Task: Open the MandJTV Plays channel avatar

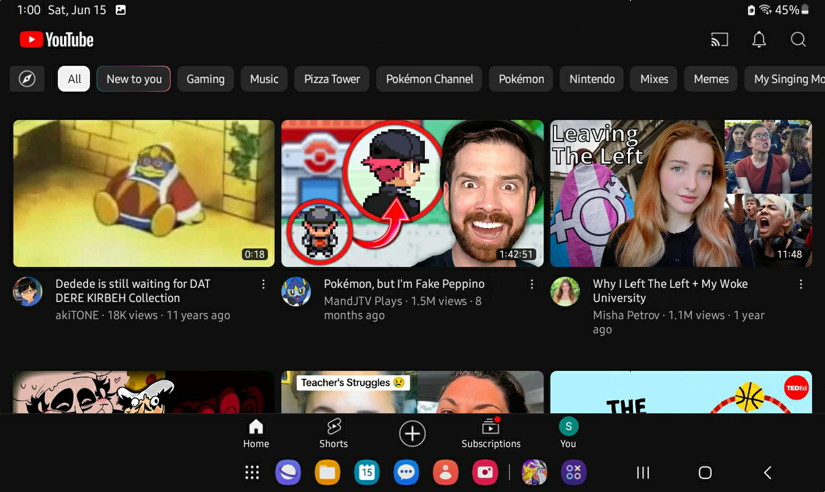Action: click(296, 292)
